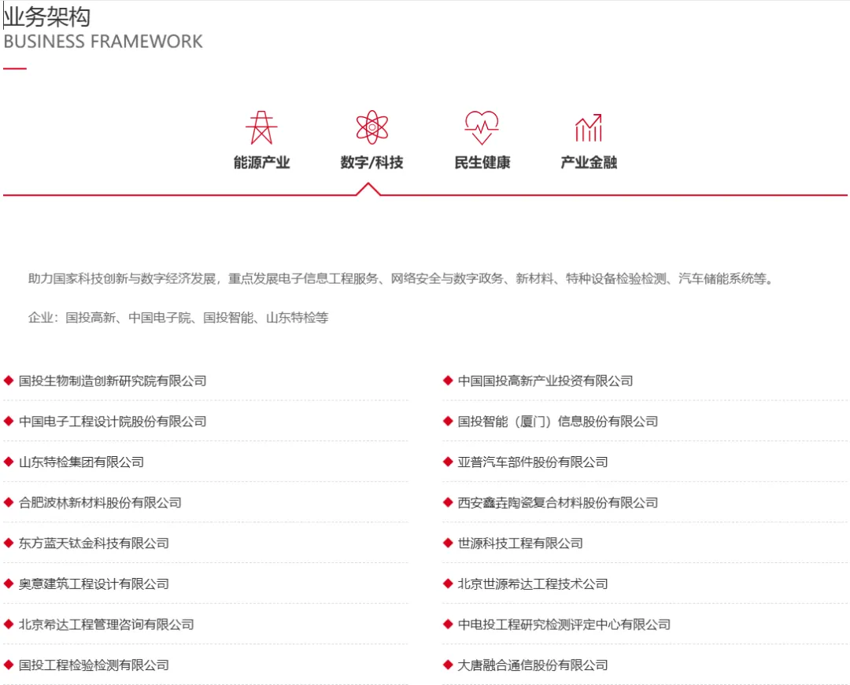Image resolution: width=850 pixels, height=685 pixels.
Task: Open 中国电子工程设计院股份有限公司 link
Action: pos(113,422)
